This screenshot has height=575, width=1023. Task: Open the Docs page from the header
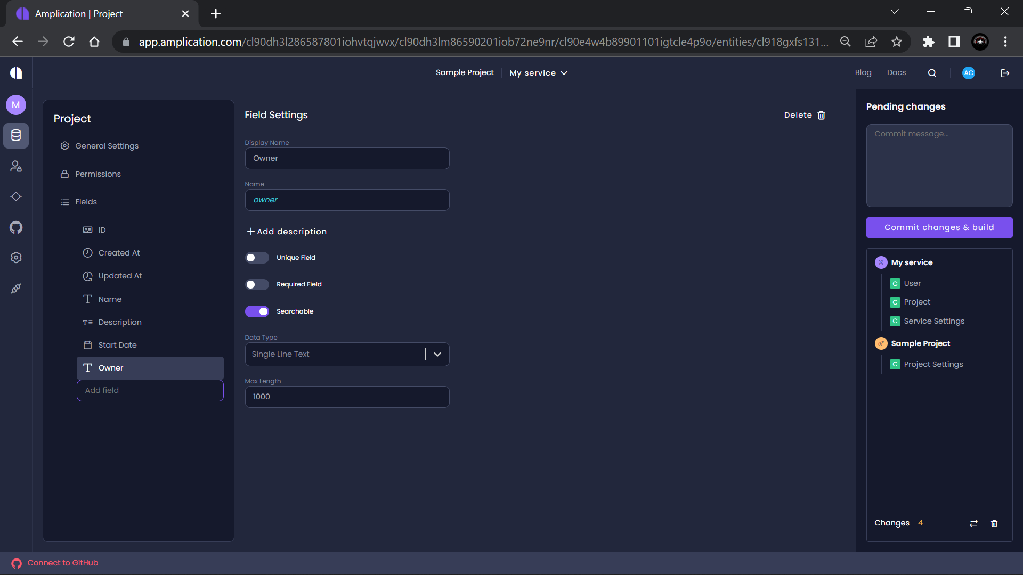click(896, 72)
